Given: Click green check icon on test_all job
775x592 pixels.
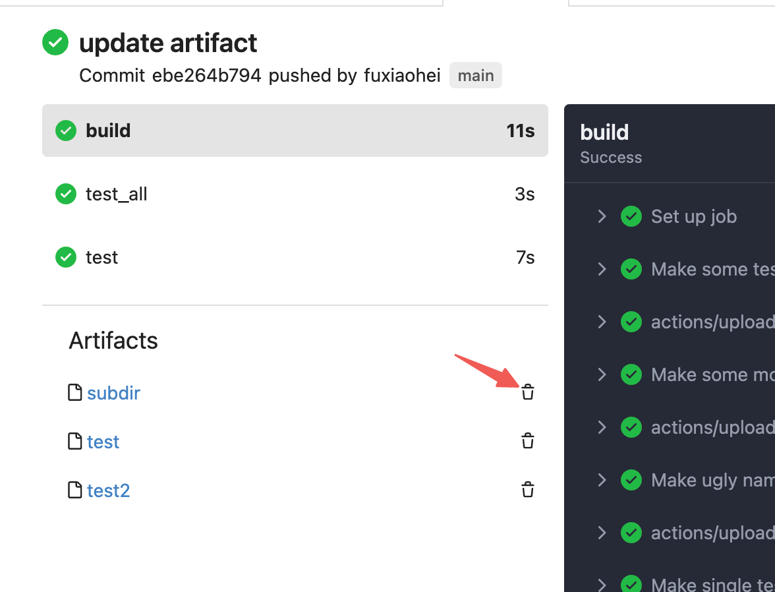Looking at the screenshot, I should coord(66,194).
